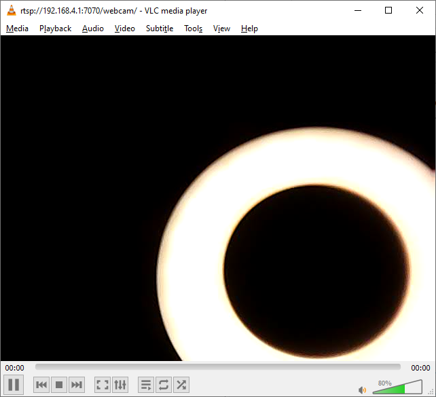Screen dimensions: 436x397
Task: Click the VLC cone icon in title bar
Action: tap(12, 11)
